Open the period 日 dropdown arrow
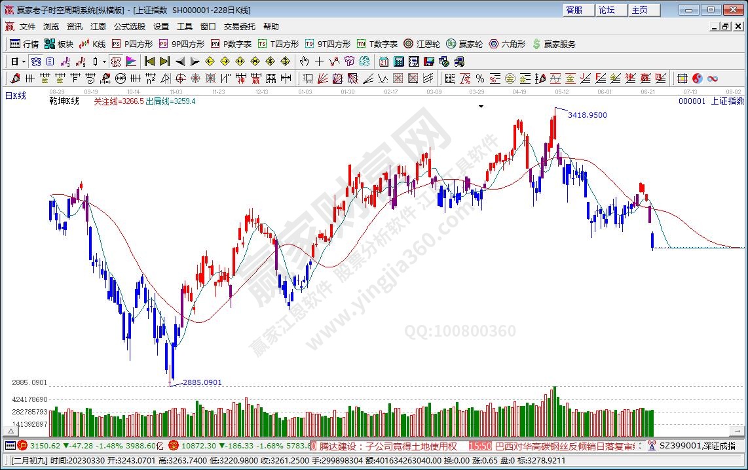 [24, 61]
